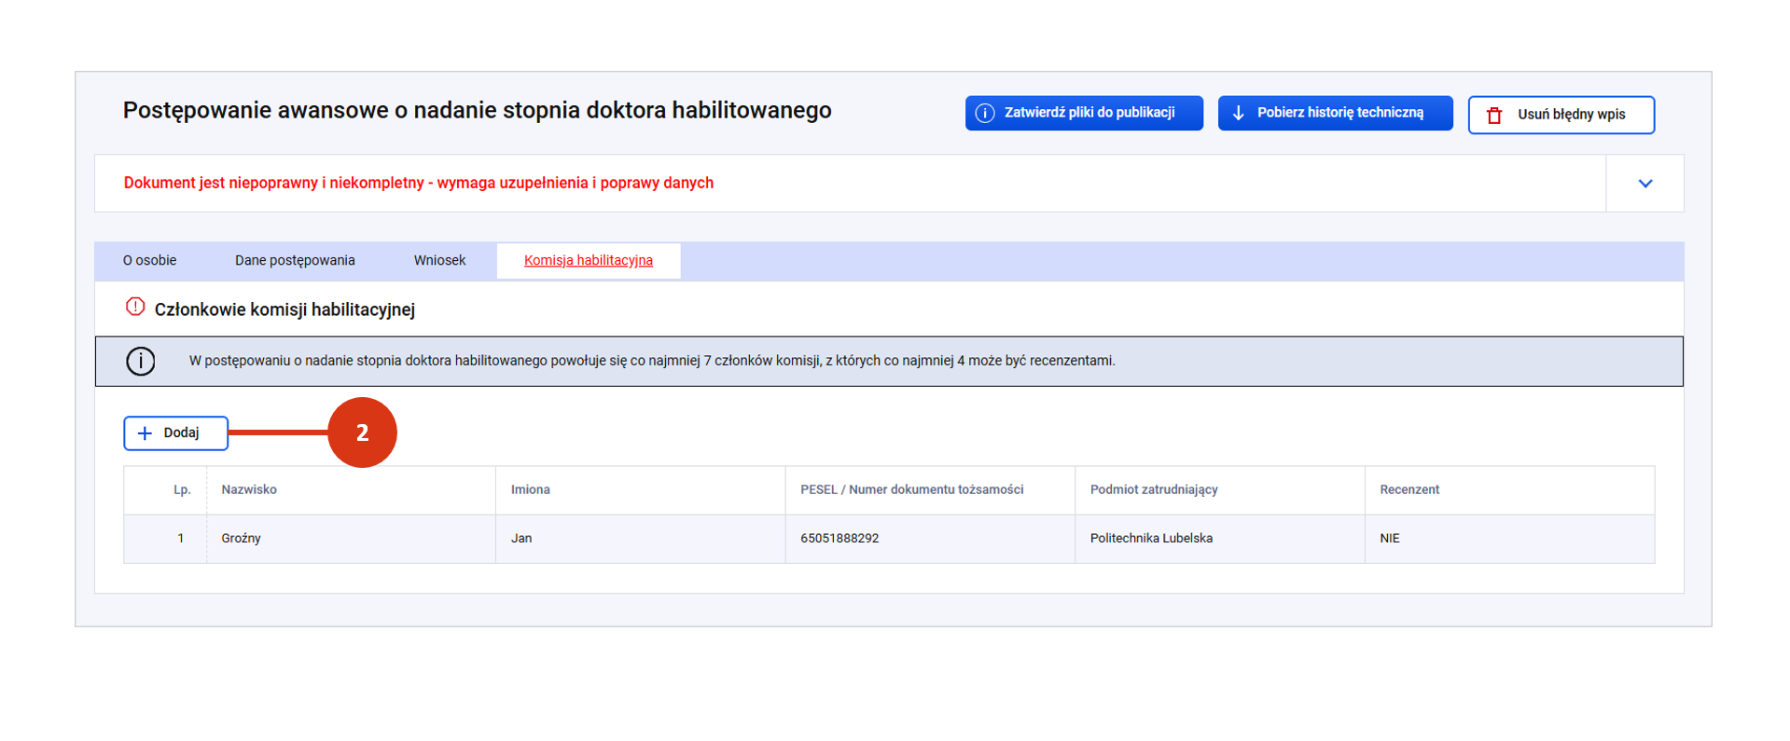Click the Nazwisko column header
The width and height of the screenshot is (1790, 741).
tap(249, 490)
